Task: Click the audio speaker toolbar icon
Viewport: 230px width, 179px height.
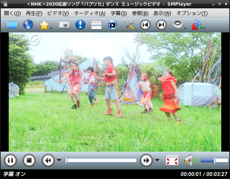Action: [x=177, y=24]
